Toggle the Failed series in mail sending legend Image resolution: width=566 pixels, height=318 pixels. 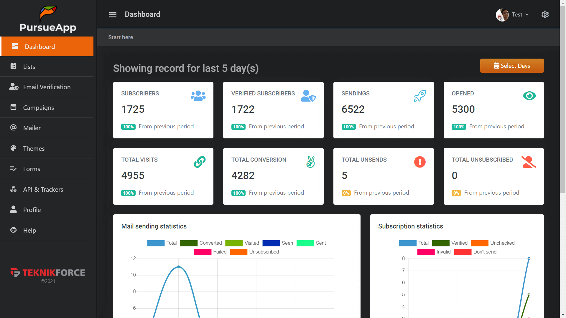(203, 252)
